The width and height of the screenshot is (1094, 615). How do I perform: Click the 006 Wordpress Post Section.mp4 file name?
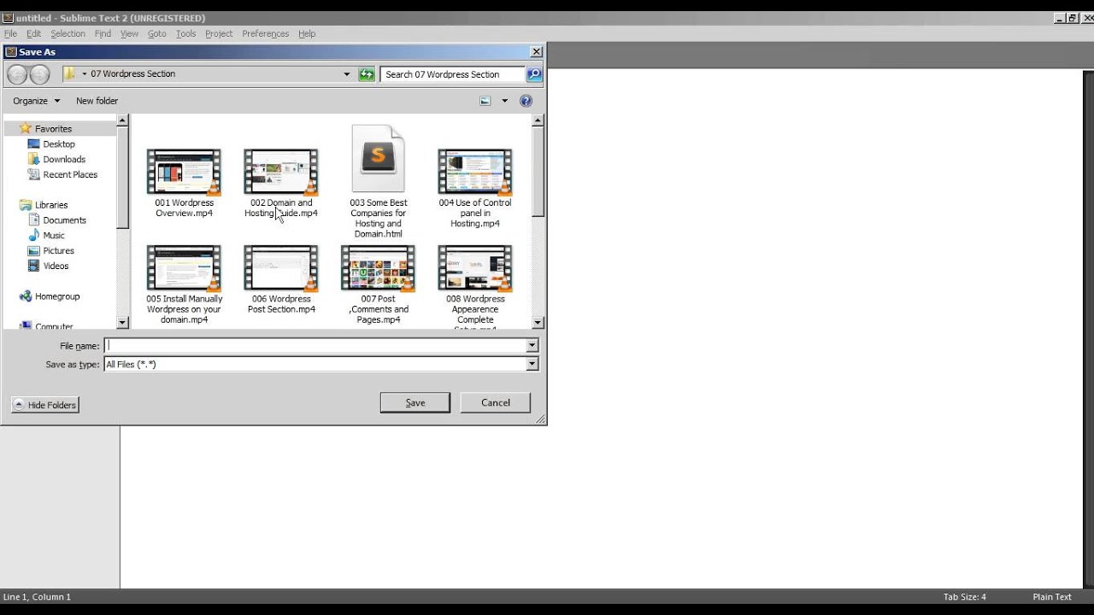[x=281, y=304]
